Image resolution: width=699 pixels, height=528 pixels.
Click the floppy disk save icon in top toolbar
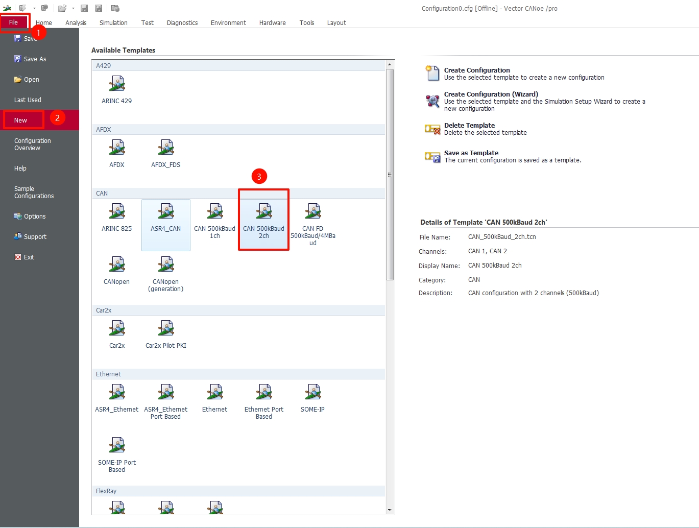point(84,8)
